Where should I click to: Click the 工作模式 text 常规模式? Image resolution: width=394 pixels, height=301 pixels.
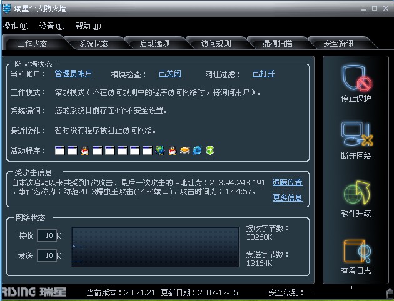point(70,92)
